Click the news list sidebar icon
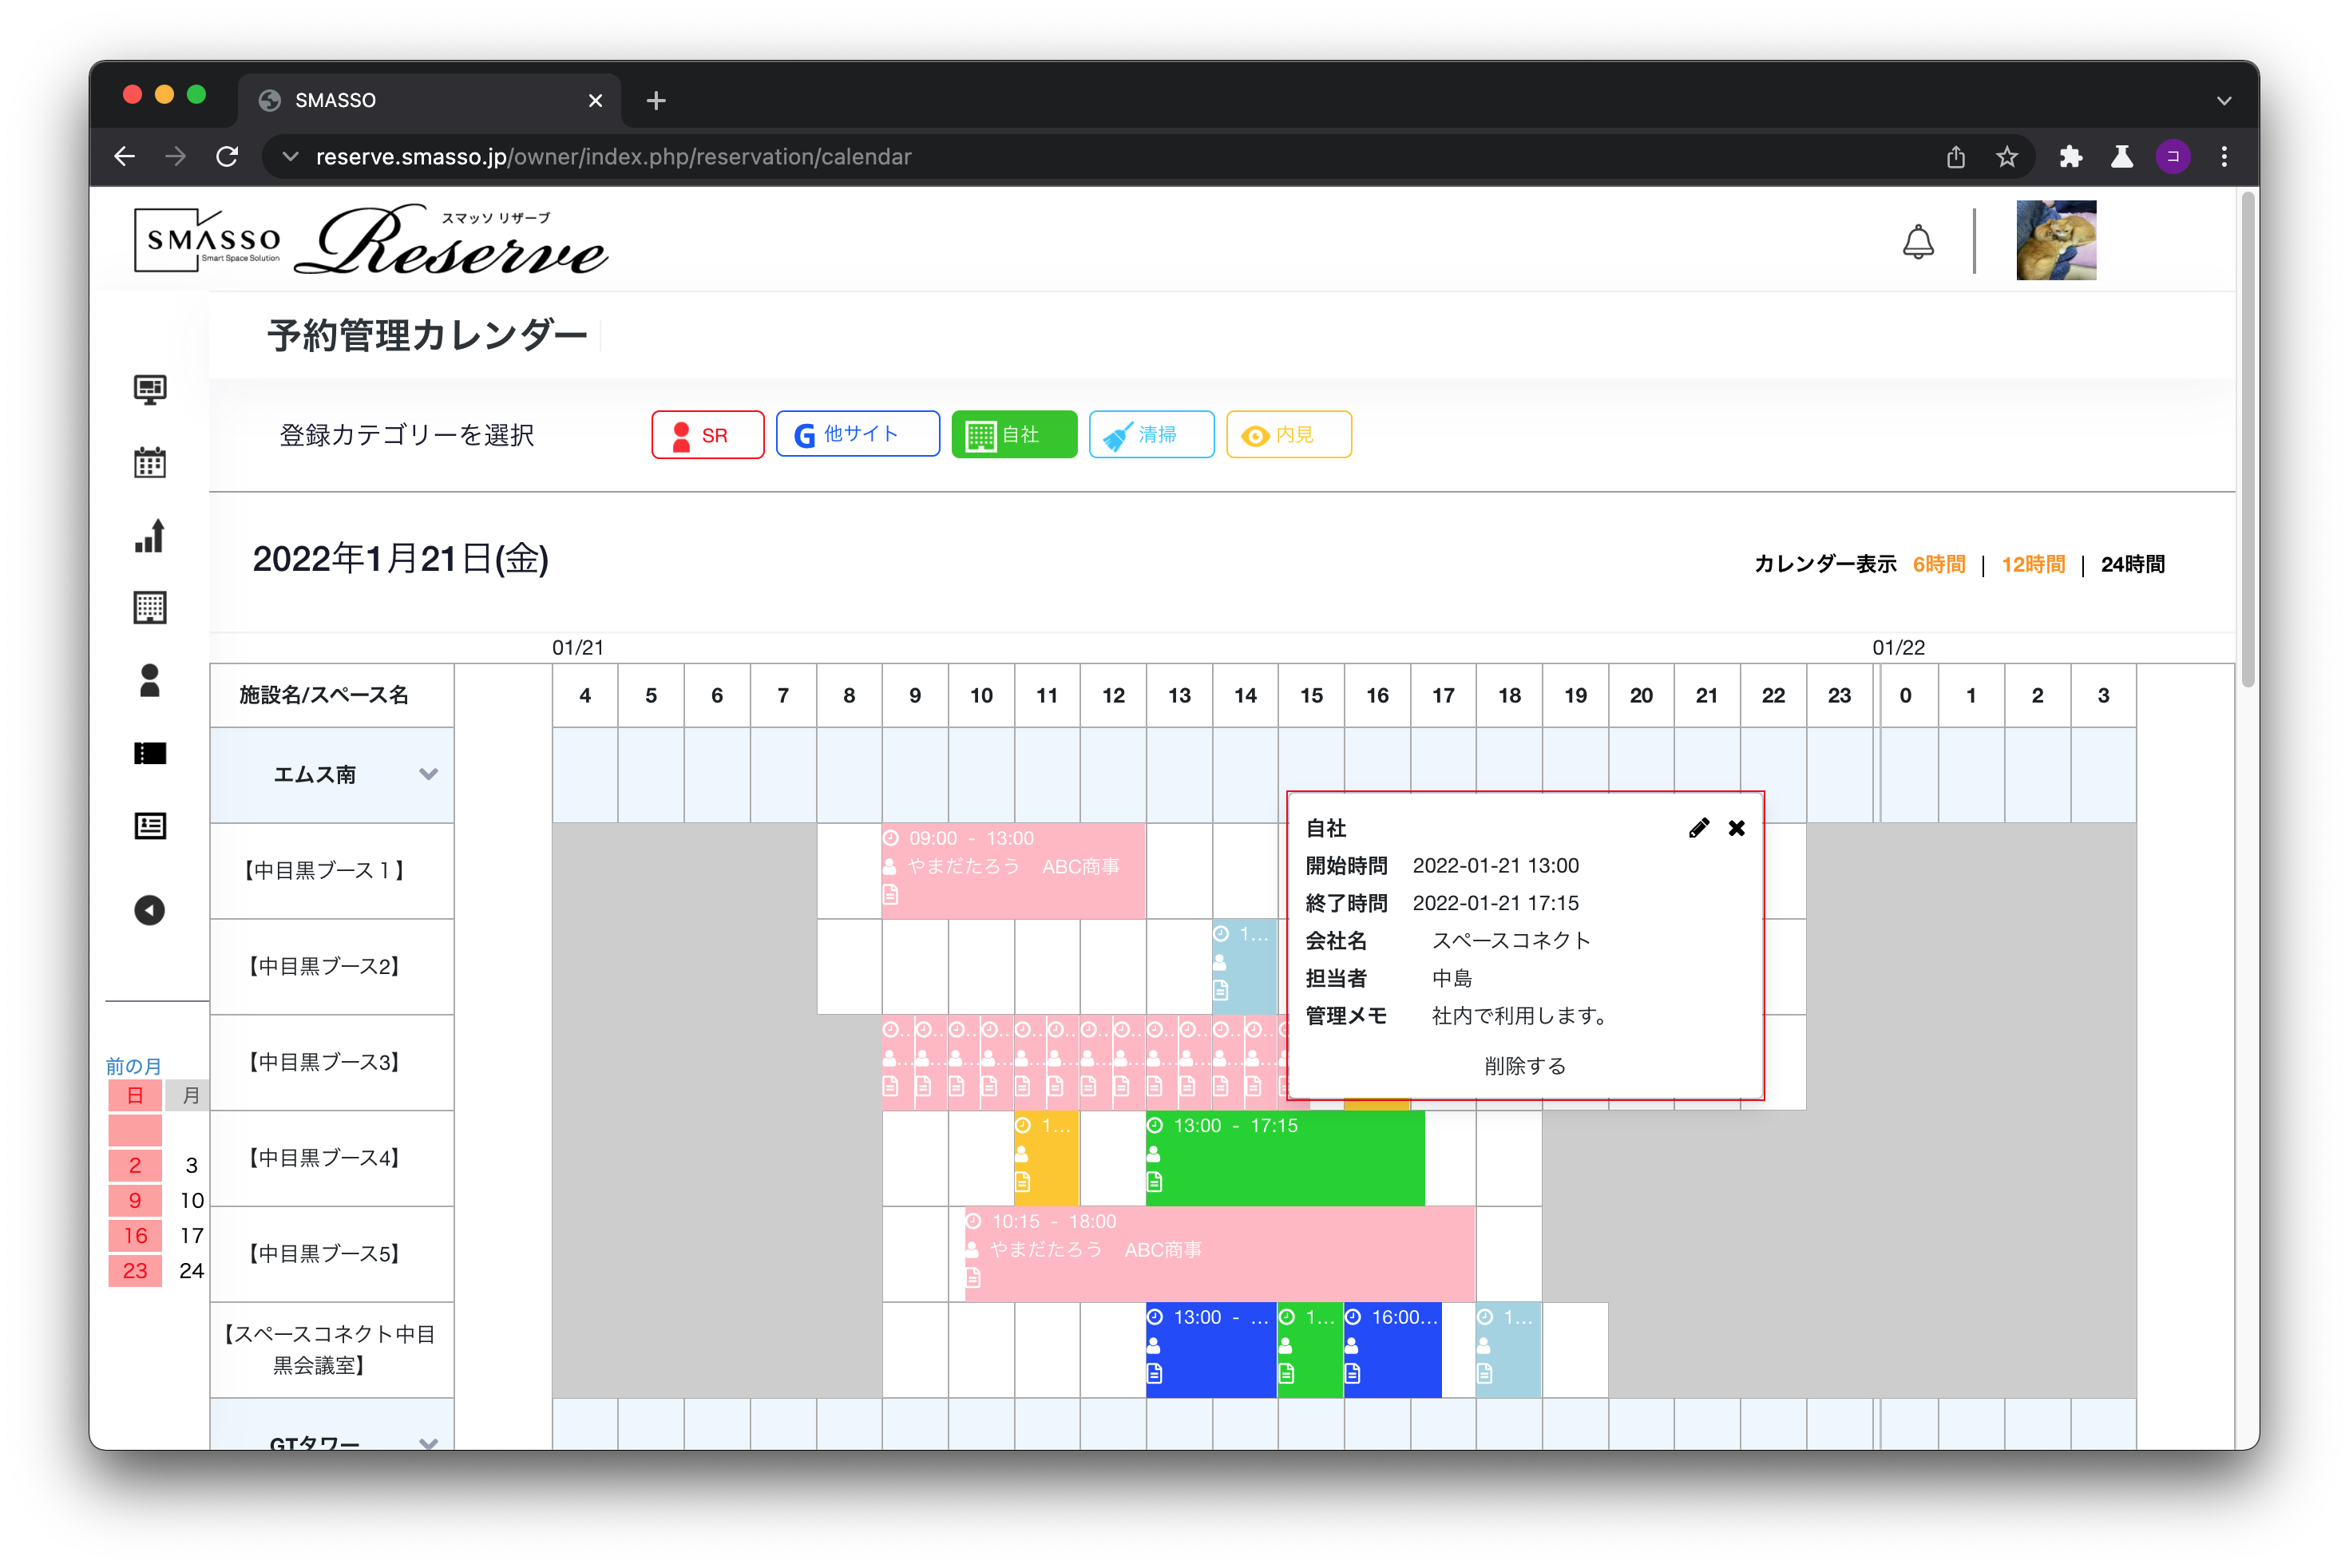The width and height of the screenshot is (2349, 1568). (149, 826)
